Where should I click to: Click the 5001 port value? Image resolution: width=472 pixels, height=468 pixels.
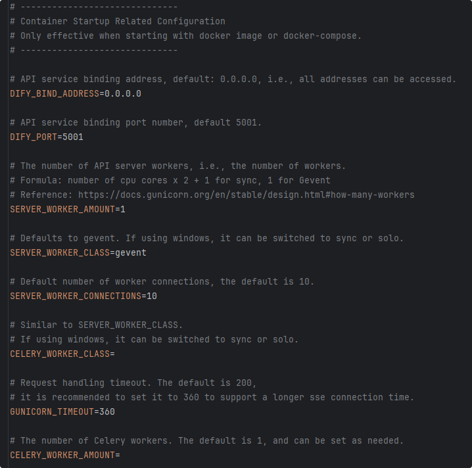click(73, 137)
